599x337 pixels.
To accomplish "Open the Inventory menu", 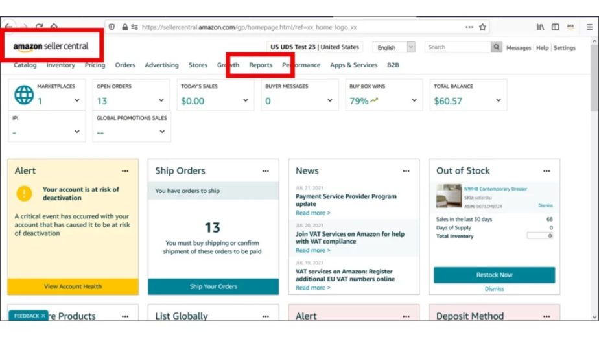I will pyautogui.click(x=61, y=65).
